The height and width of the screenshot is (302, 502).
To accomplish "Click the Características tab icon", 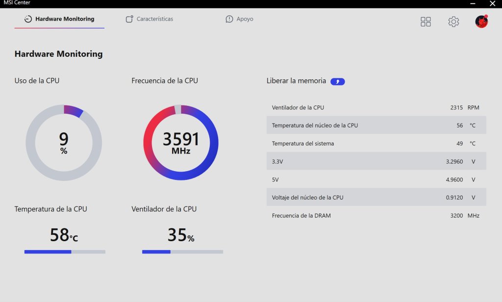I will (x=129, y=19).
